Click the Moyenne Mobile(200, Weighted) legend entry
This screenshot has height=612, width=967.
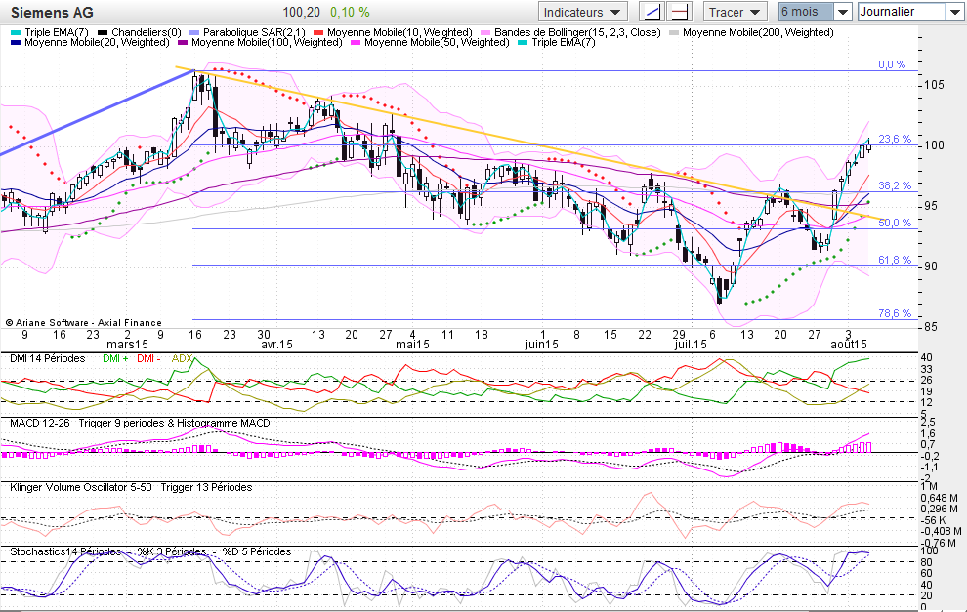tap(758, 32)
